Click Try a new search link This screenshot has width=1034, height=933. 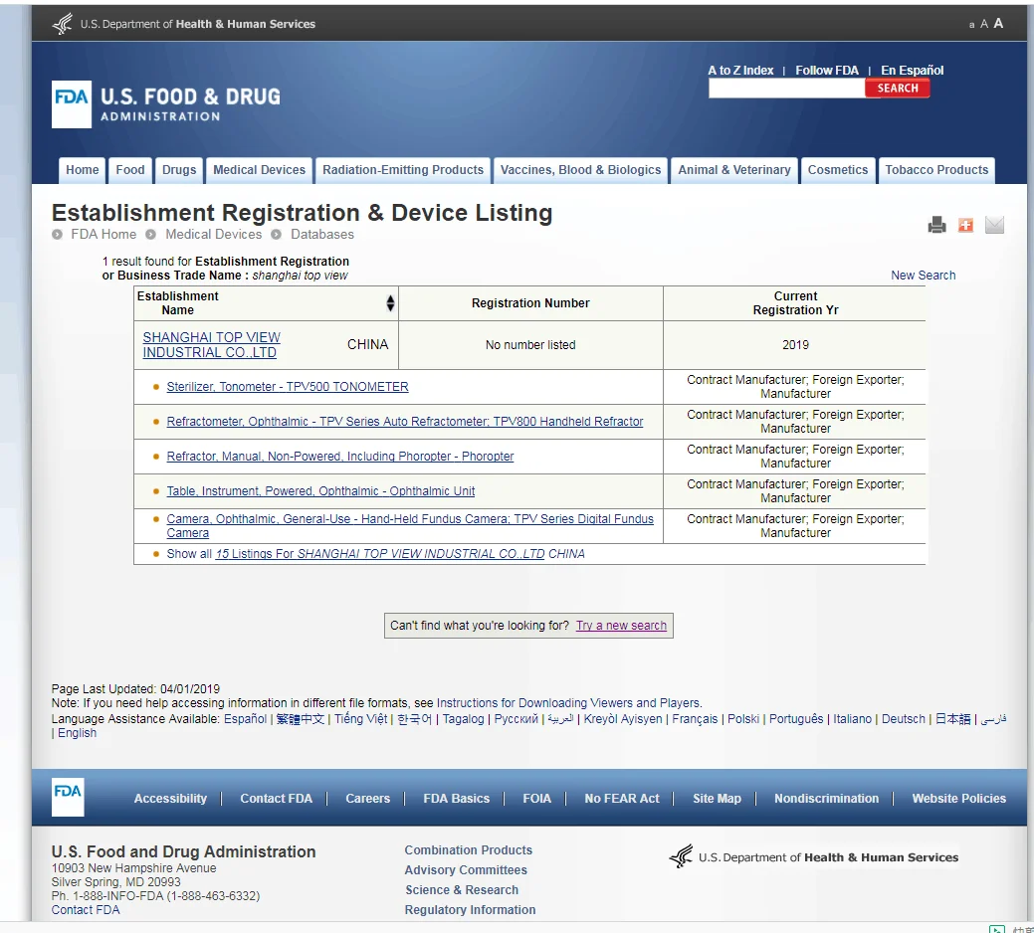coord(621,626)
